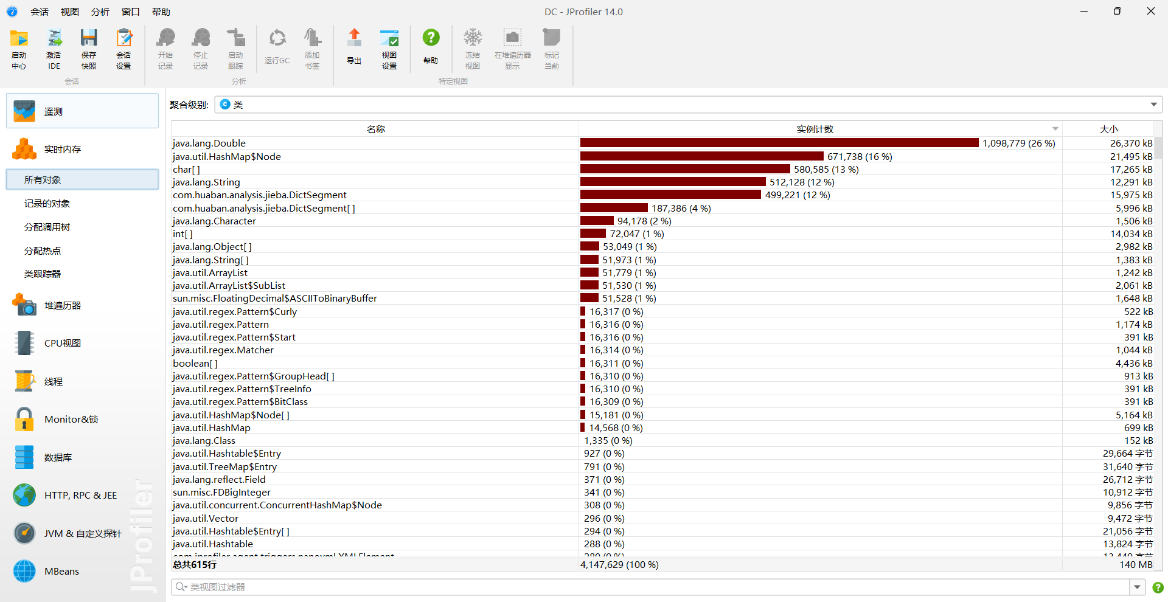Click Show in Heap Walker (在堆遍历器显示) icon

(x=512, y=49)
